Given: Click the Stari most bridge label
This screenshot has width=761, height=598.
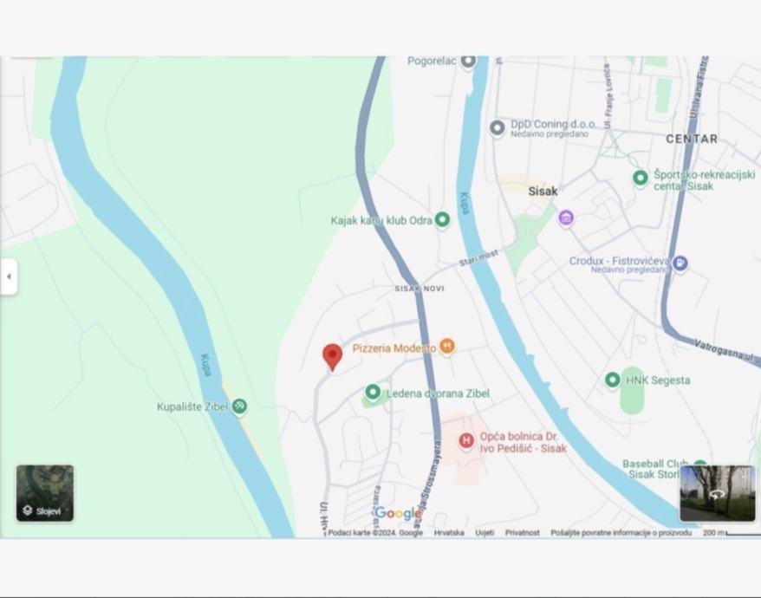Looking at the screenshot, I should (x=478, y=257).
